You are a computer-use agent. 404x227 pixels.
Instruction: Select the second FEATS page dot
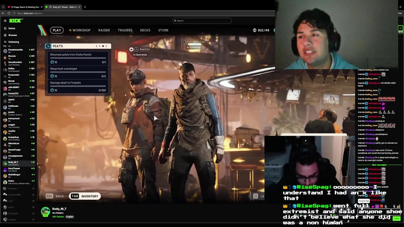(x=103, y=46)
